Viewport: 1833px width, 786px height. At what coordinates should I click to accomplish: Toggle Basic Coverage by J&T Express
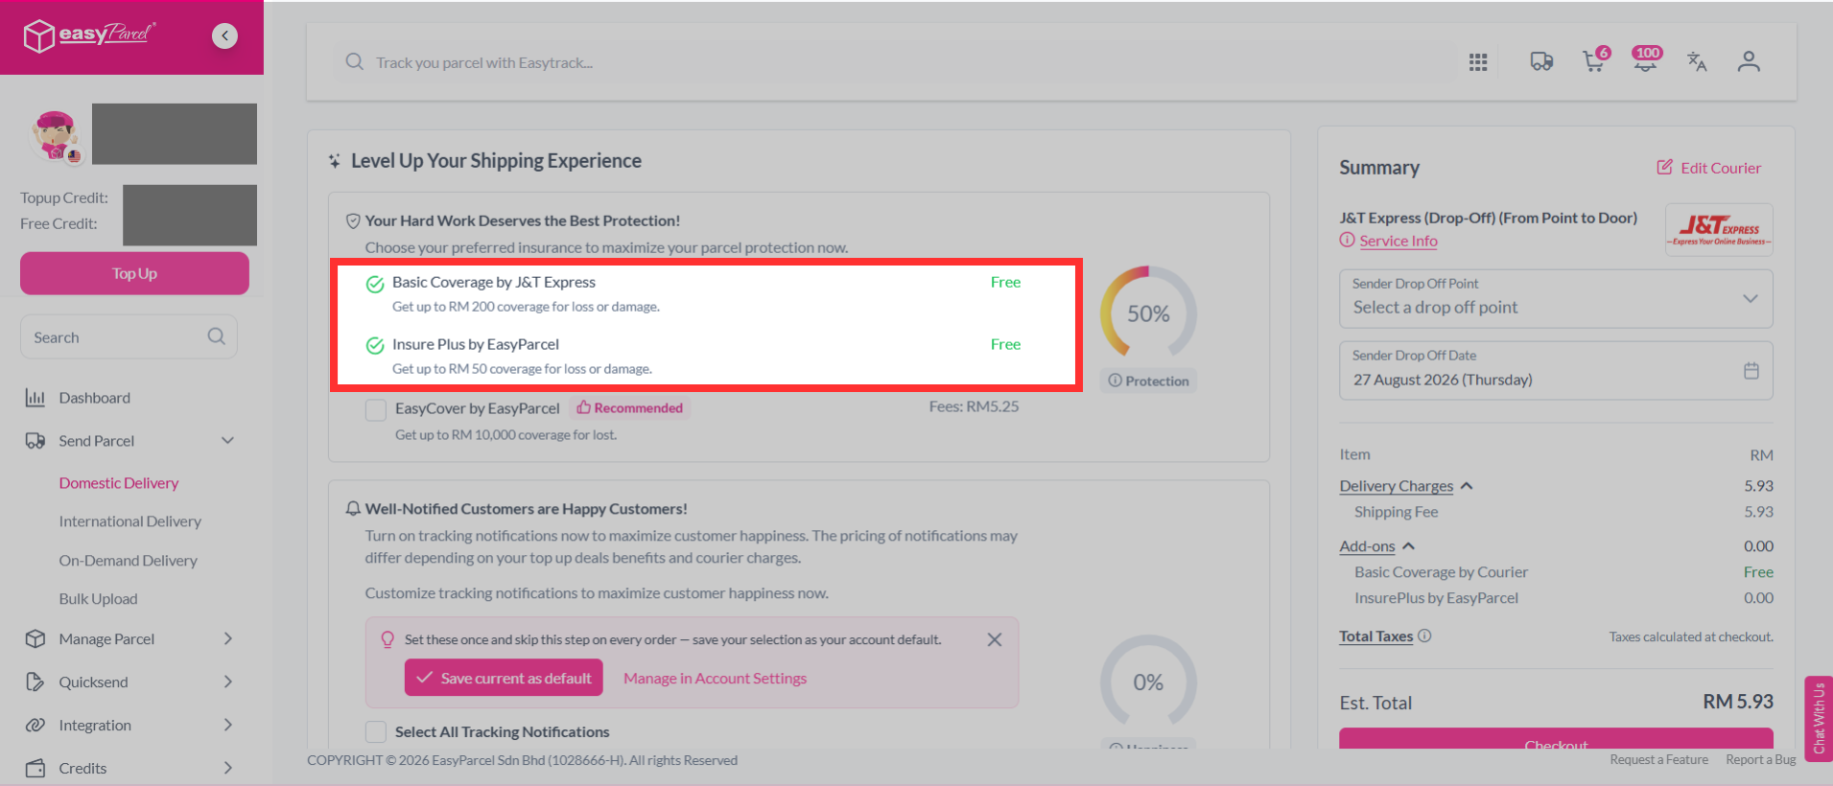(x=375, y=284)
